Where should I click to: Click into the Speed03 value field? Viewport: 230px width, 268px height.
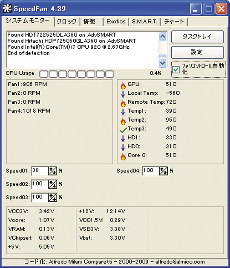pyautogui.click(x=40, y=198)
